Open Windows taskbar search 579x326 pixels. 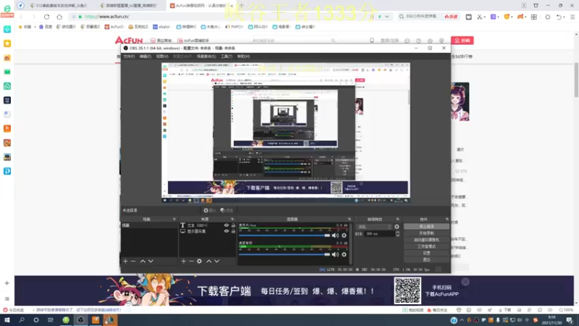(x=22, y=320)
